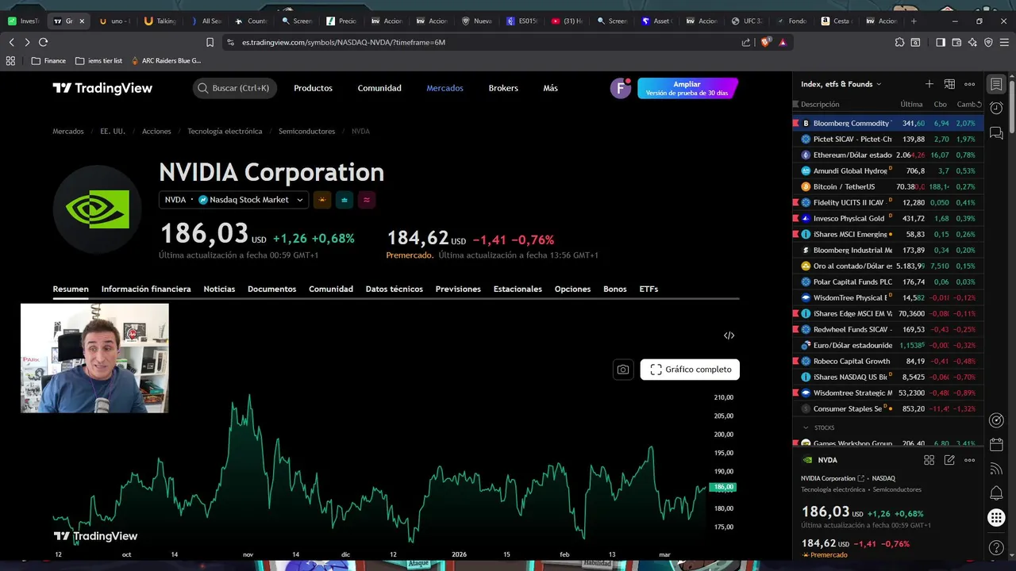Open the watchlist panel sidebar icon
The image size is (1016, 571).
(x=996, y=85)
